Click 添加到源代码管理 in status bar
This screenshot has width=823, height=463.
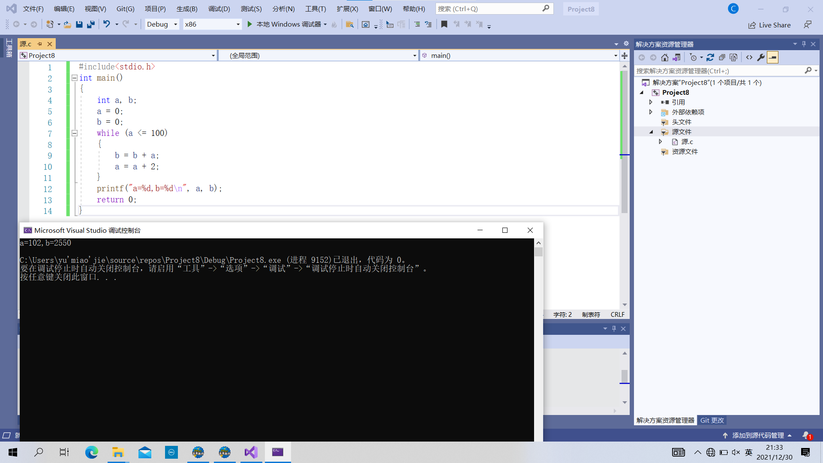click(x=758, y=436)
